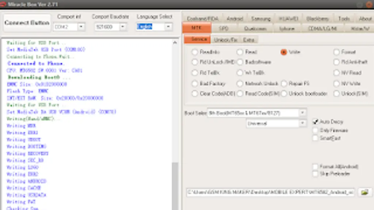Screen dimensions: 374x210
Task: Enable the SmartFast checkbox
Action: (315, 138)
